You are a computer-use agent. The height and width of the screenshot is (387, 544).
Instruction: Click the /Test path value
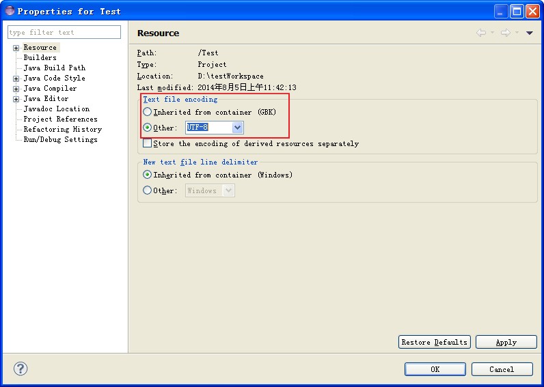point(208,53)
